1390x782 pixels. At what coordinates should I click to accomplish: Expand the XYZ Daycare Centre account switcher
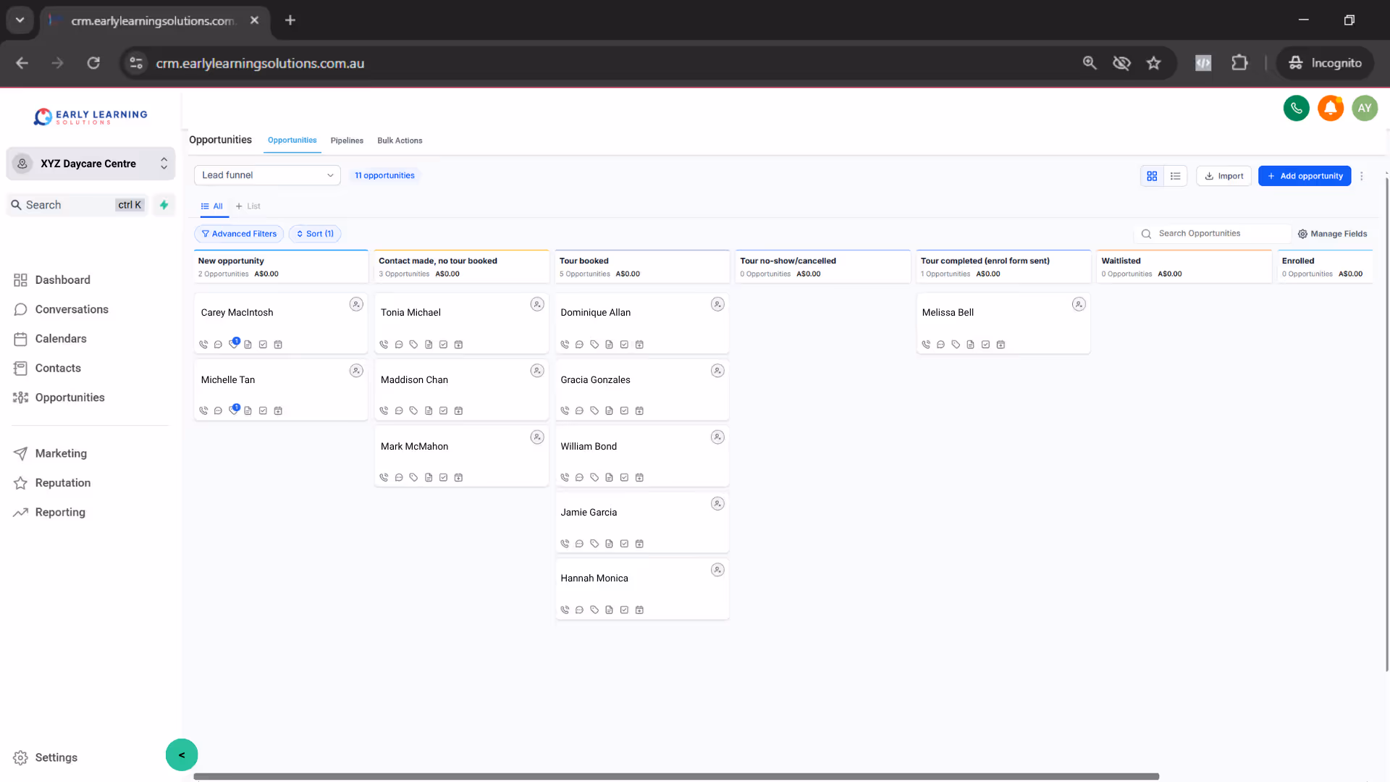(x=90, y=164)
